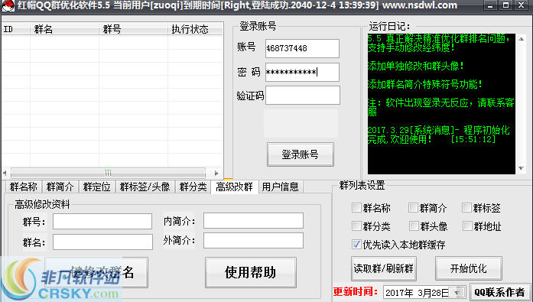
Task: Switch to the 群简介 tab
Action: [60, 187]
